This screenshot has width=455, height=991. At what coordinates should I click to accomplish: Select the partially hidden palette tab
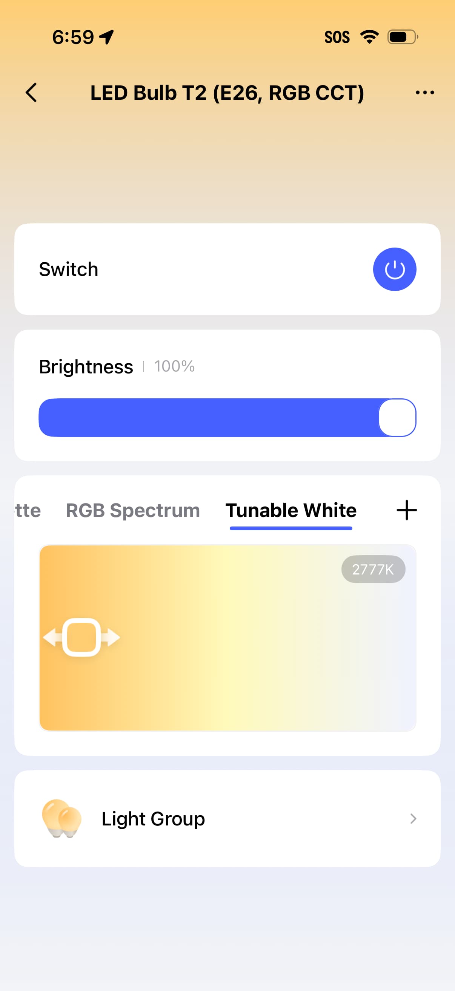28,511
